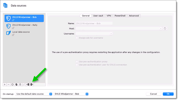The width and height of the screenshot is (179, 101).
Task: Remove data source with minus icon
Action: pos(9,85)
